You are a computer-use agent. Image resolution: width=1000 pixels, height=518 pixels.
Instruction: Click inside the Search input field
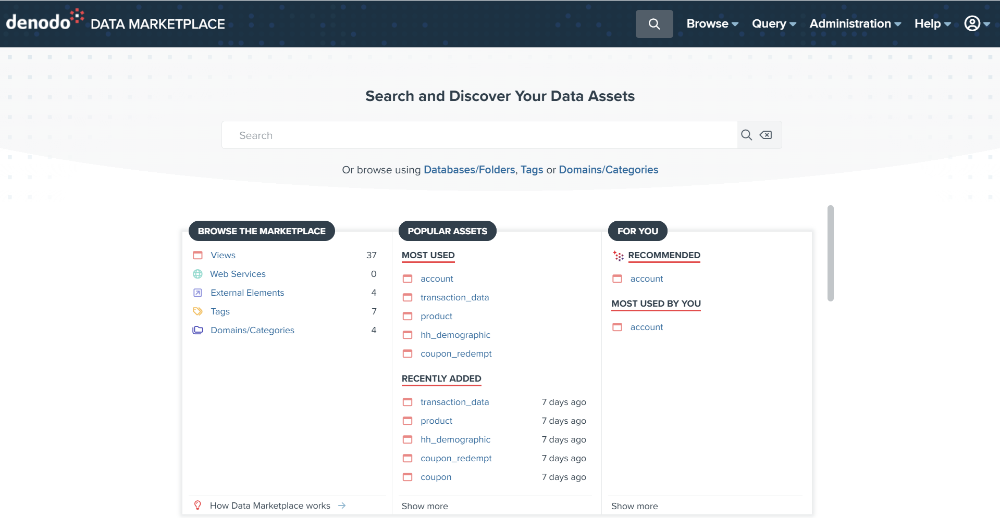point(469,135)
